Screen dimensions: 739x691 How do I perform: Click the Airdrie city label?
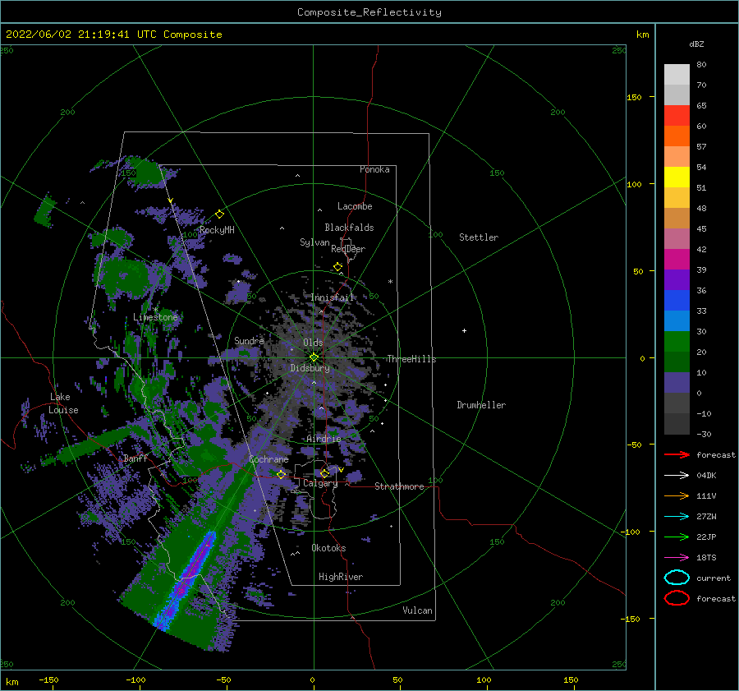(324, 439)
